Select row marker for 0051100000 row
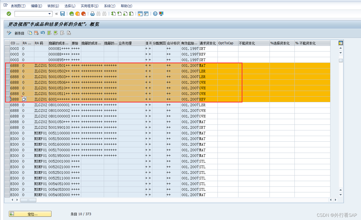This screenshot has height=220, width=361. click(7, 133)
